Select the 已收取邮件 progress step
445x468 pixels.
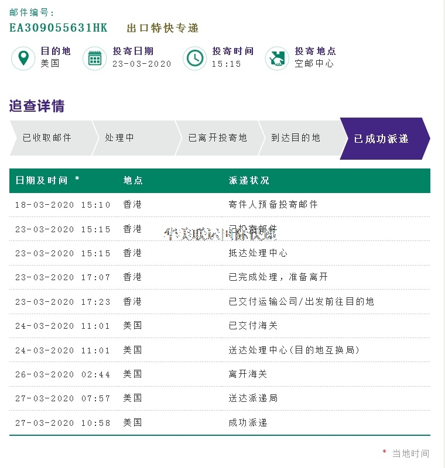coord(47,138)
